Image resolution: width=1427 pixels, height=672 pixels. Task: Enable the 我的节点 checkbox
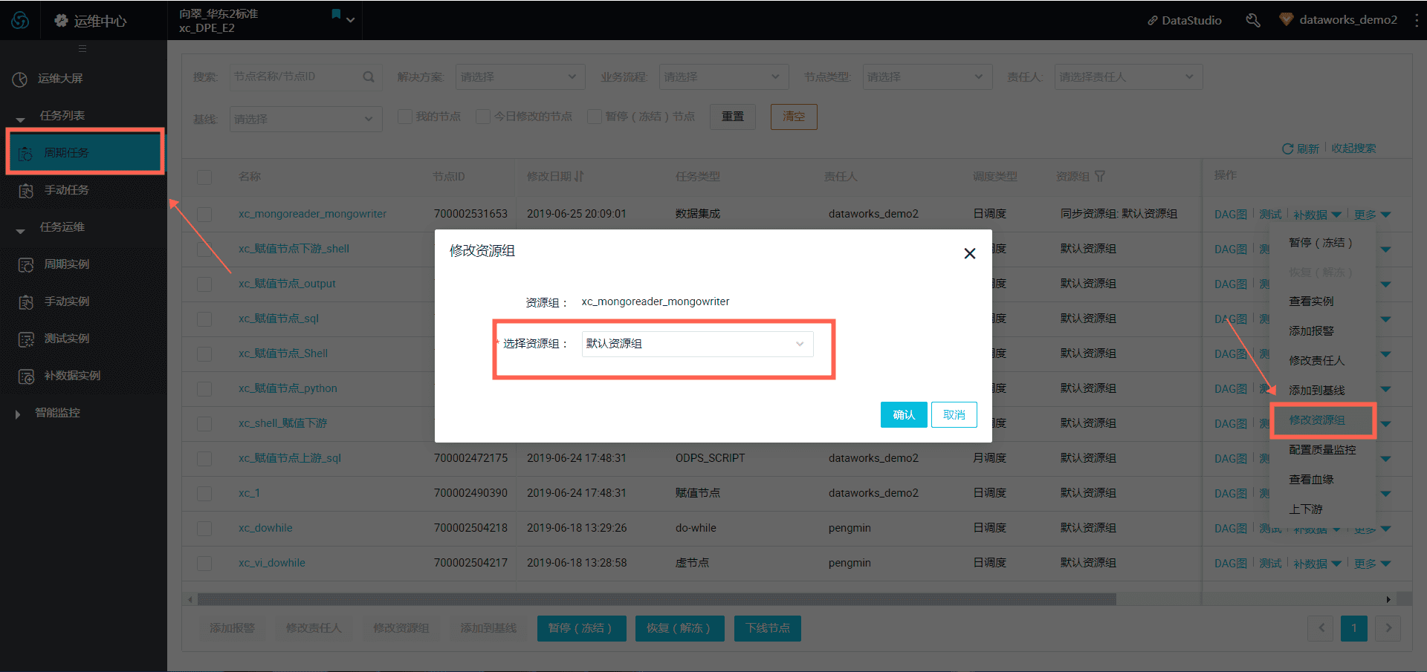pos(405,116)
